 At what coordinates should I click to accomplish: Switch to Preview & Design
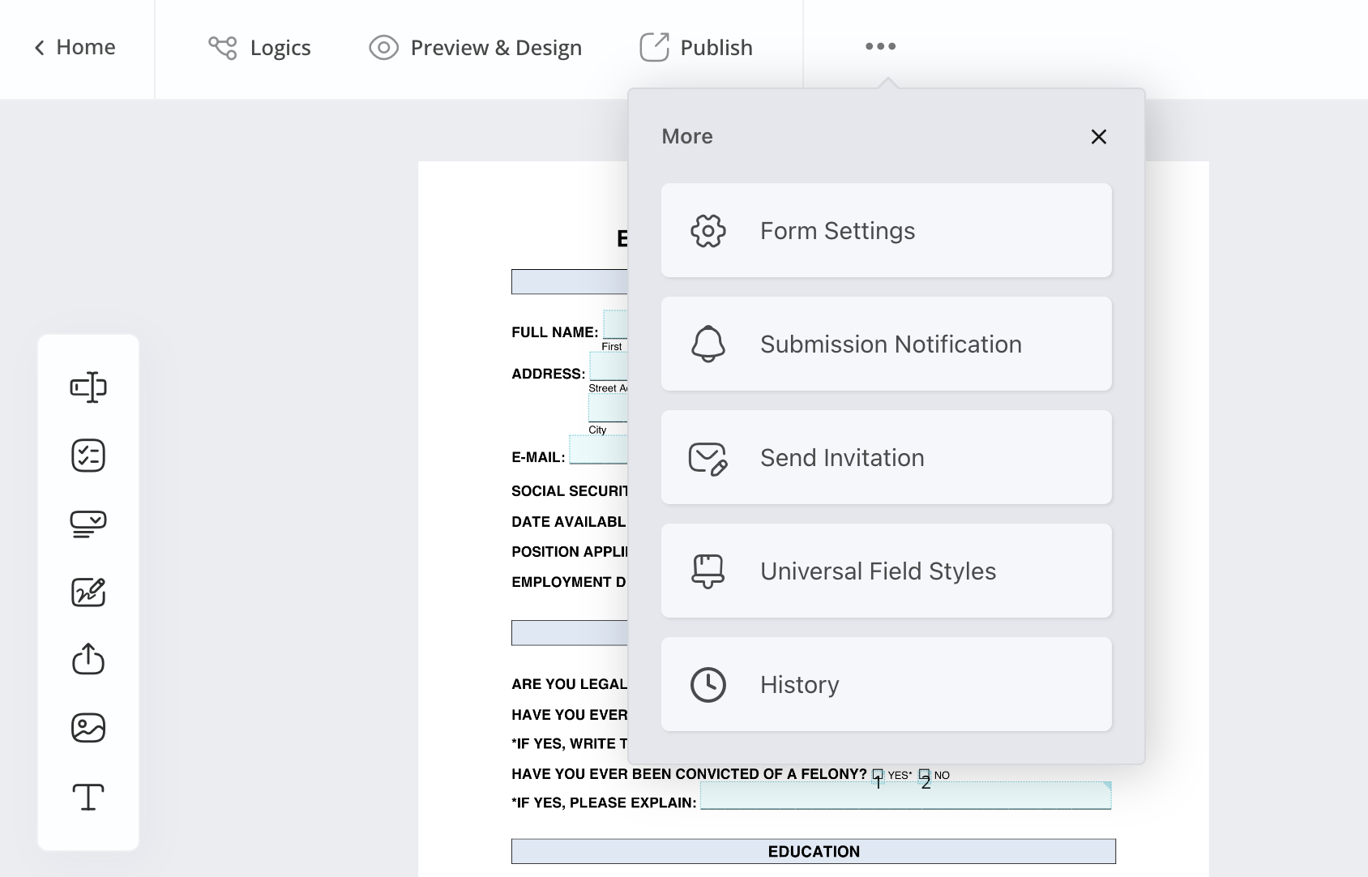tap(476, 48)
